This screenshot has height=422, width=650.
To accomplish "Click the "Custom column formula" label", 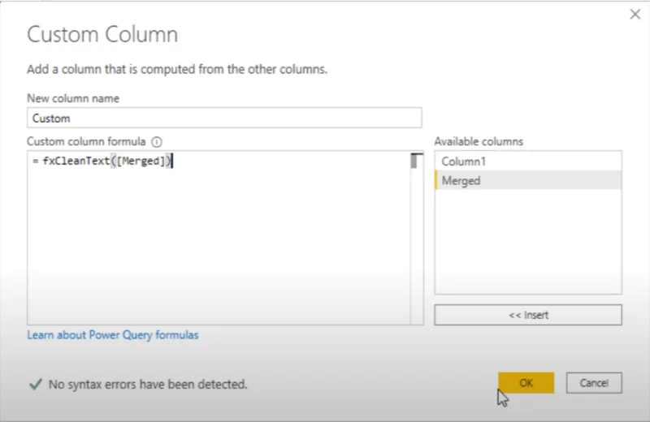I will point(86,142).
